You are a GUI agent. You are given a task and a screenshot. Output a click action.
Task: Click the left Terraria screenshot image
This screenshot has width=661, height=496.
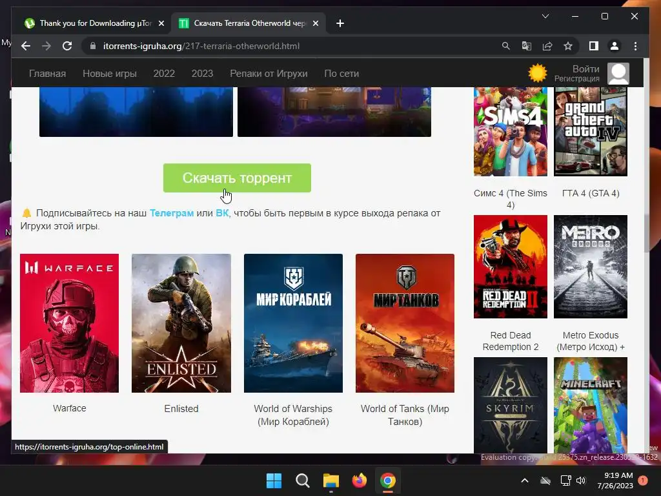[136, 112]
